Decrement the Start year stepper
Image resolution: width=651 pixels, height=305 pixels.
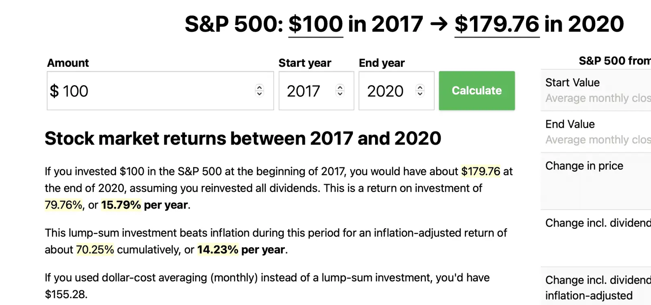point(340,94)
